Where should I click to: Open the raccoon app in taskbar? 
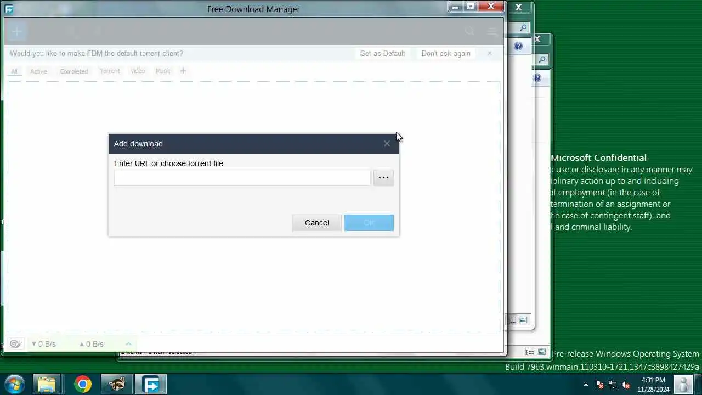[x=117, y=384]
